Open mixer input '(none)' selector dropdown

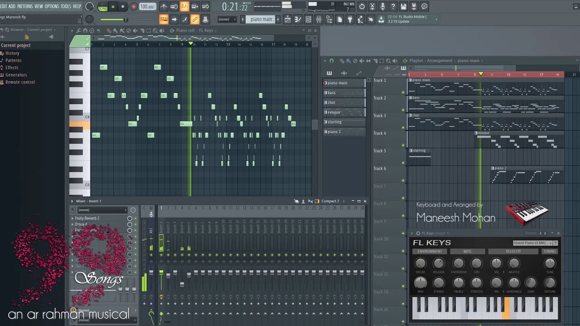pyautogui.click(x=102, y=210)
